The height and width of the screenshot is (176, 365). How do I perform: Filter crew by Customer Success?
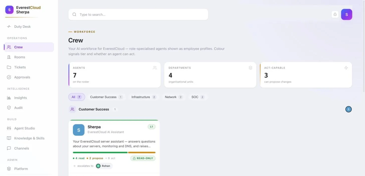(106, 97)
